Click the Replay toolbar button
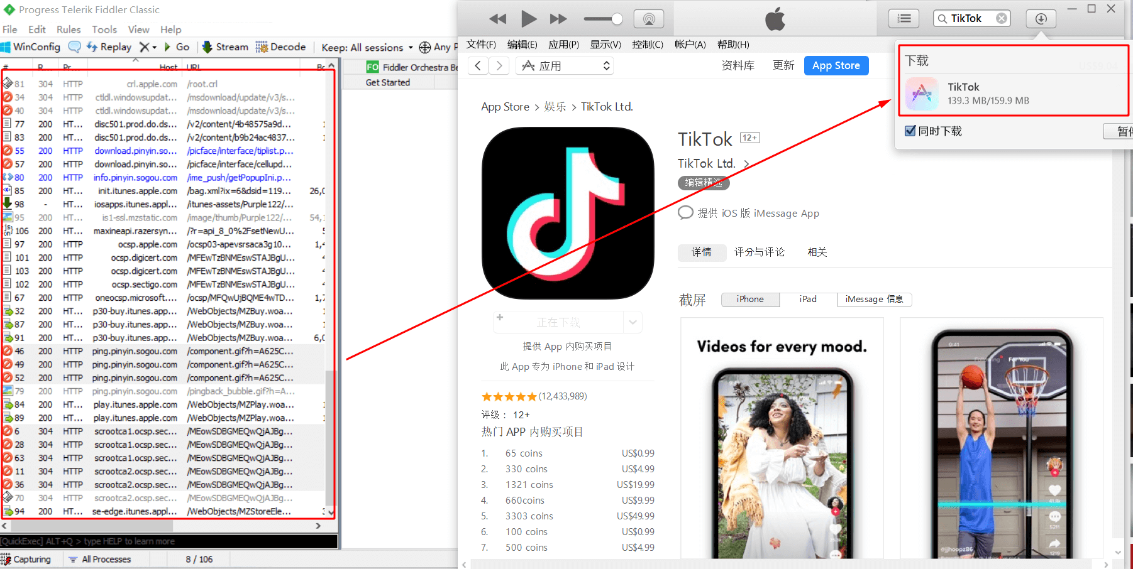The width and height of the screenshot is (1133, 569). 109,47
